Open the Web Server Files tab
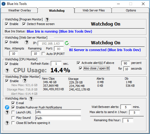The image size is (150, 134). (x=93, y=10)
